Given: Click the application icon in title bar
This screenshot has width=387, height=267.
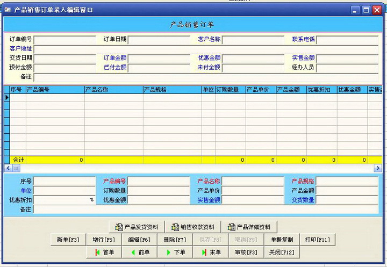Looking at the screenshot, I should pyautogui.click(x=8, y=10).
